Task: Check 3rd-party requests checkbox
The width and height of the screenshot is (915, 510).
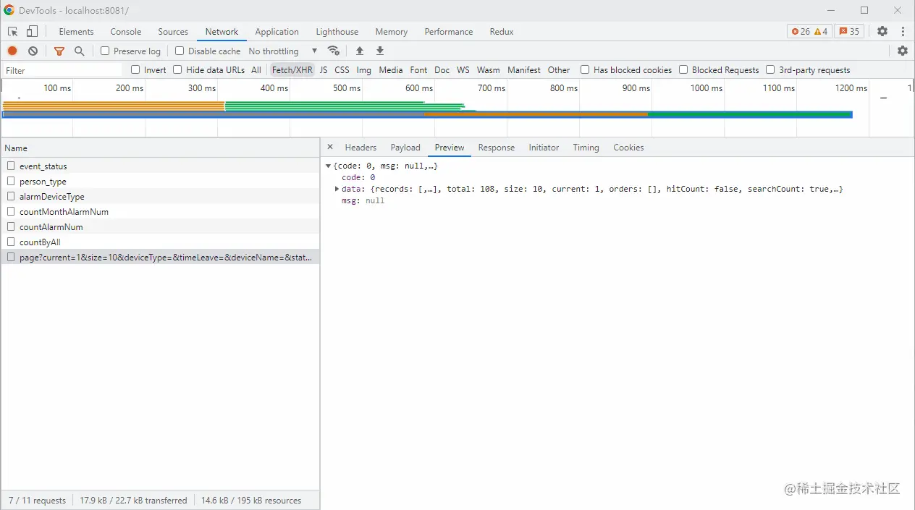Action: (770, 69)
